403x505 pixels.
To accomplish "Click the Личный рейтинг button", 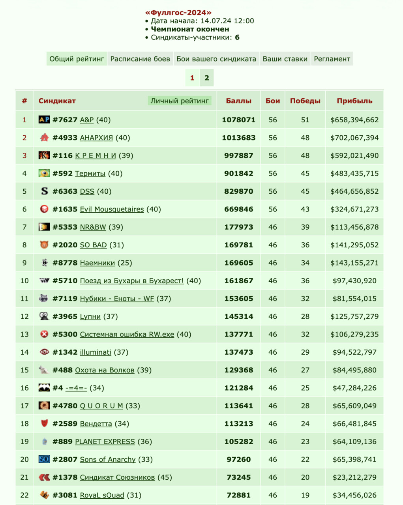I will coord(180,101).
